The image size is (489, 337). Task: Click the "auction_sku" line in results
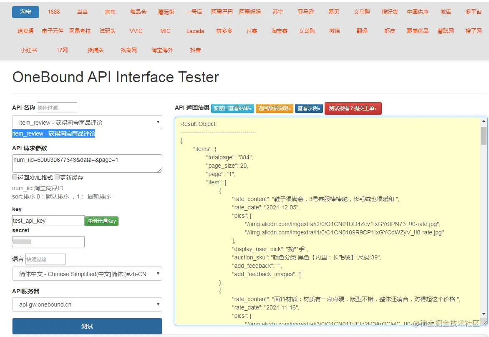307,257
